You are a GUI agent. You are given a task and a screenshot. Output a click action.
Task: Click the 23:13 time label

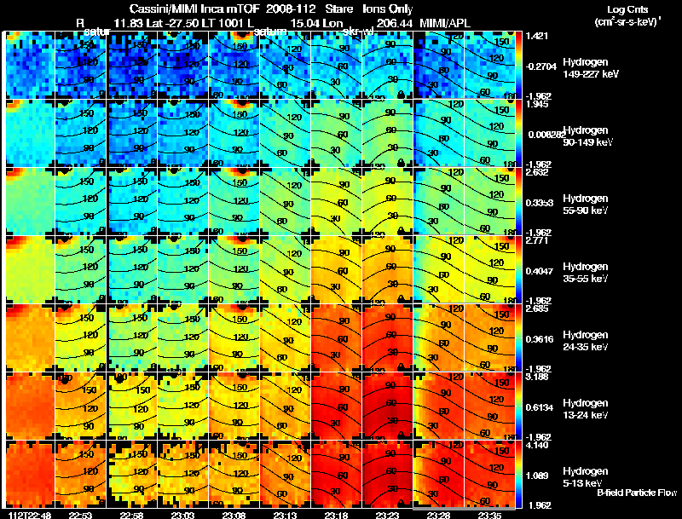285,515
